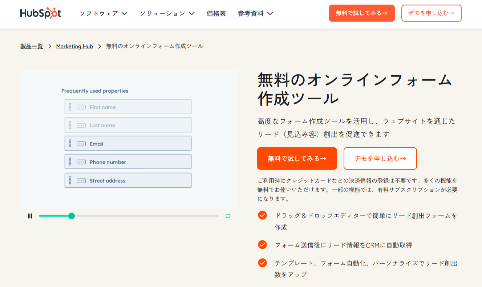Click the replay loop icon beside the progress bar
Viewport: 482px width, 287px height.
pyautogui.click(x=228, y=216)
